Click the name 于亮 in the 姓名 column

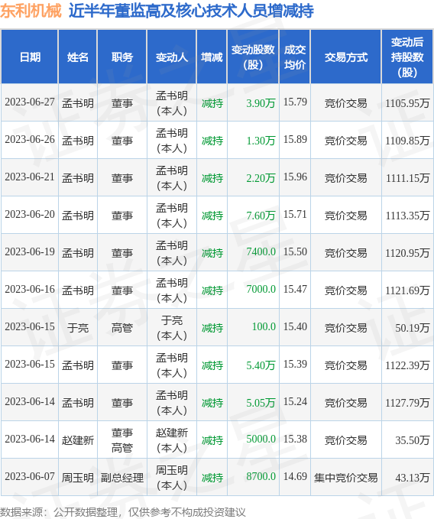(78, 328)
